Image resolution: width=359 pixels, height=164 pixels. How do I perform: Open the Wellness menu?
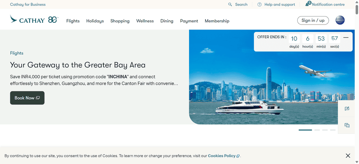145,21
